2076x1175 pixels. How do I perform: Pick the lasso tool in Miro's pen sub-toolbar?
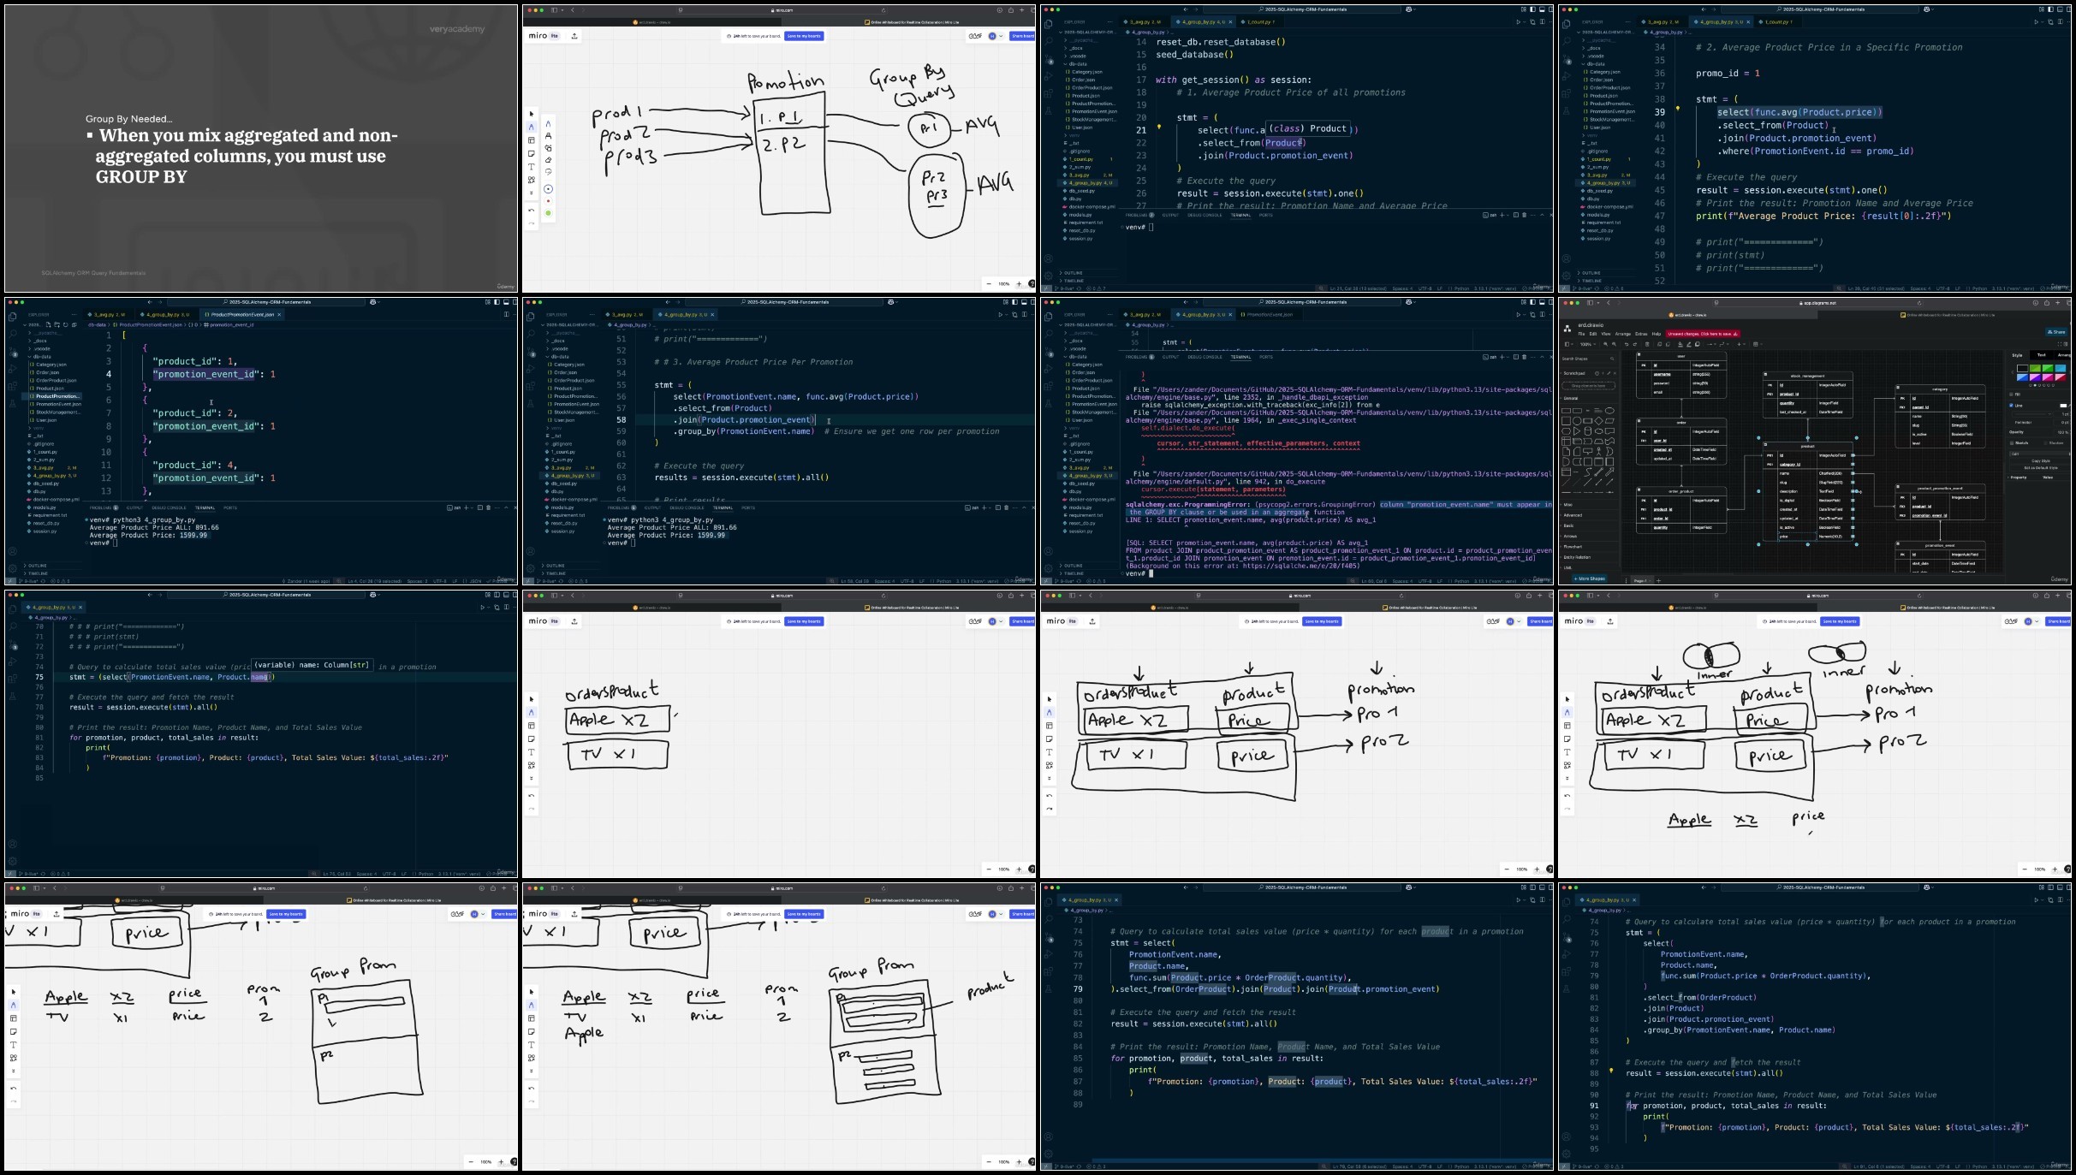coord(549,172)
